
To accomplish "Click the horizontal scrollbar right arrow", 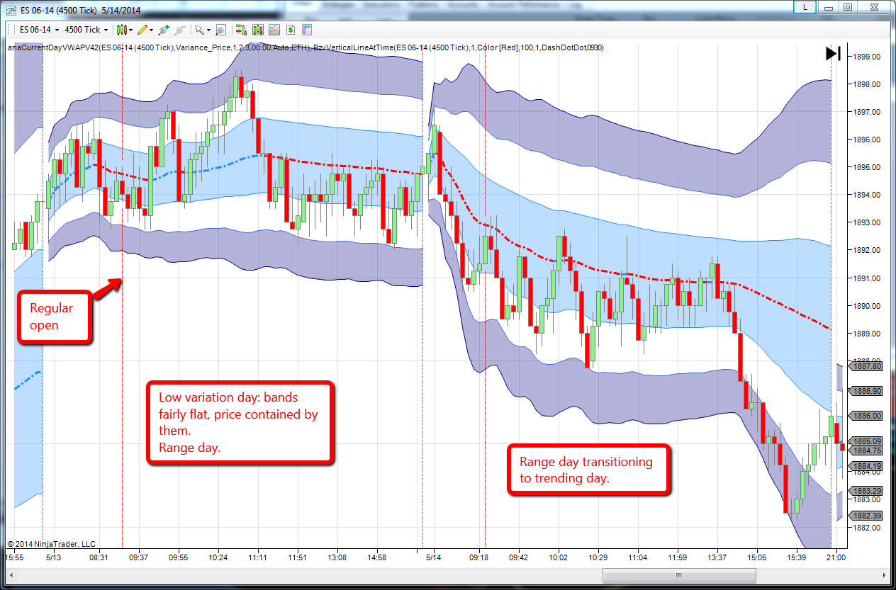I will coord(883,574).
